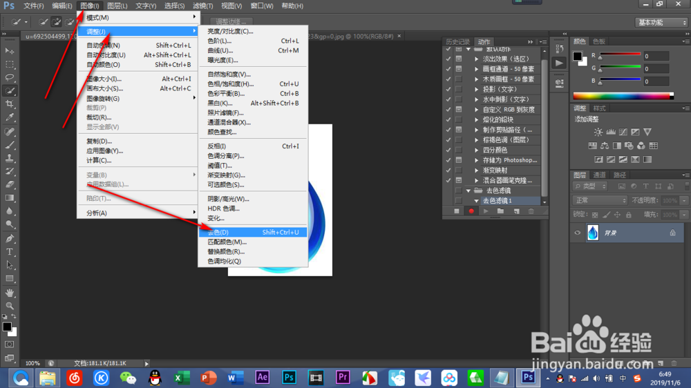Open the 正常 blend mode dropdown
This screenshot has width=691, height=388.
[600, 200]
